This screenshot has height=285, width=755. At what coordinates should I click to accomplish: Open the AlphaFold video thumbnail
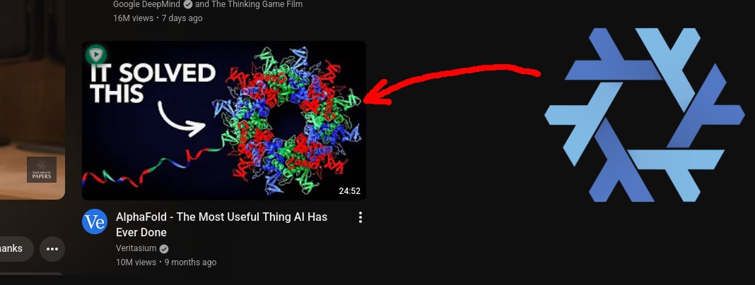(x=224, y=121)
